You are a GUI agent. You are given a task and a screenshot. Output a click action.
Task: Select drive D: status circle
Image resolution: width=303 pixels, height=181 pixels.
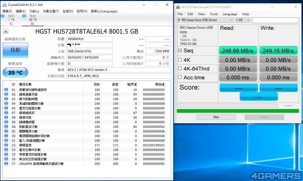pos(24,16)
